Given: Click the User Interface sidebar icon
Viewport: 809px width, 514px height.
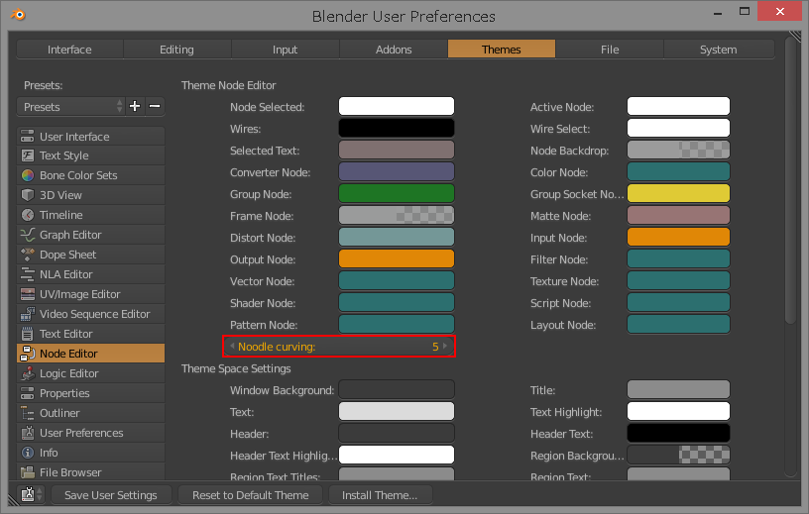Looking at the screenshot, I should pyautogui.click(x=28, y=136).
